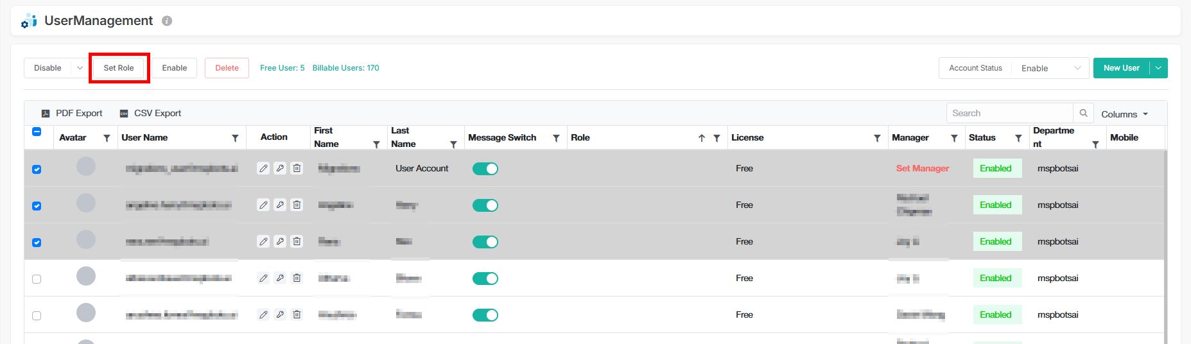Click the Mobile column header
The height and width of the screenshot is (344, 1191).
coord(1124,137)
